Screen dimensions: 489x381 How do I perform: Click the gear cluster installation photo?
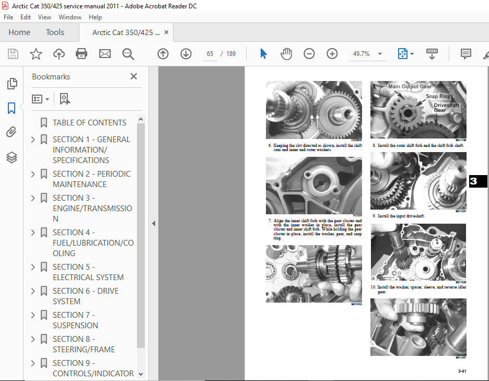click(314, 274)
